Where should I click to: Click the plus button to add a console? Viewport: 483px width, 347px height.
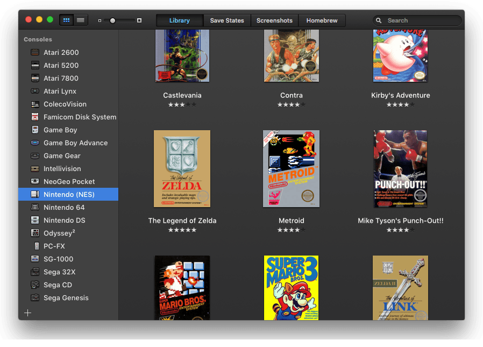[27, 313]
